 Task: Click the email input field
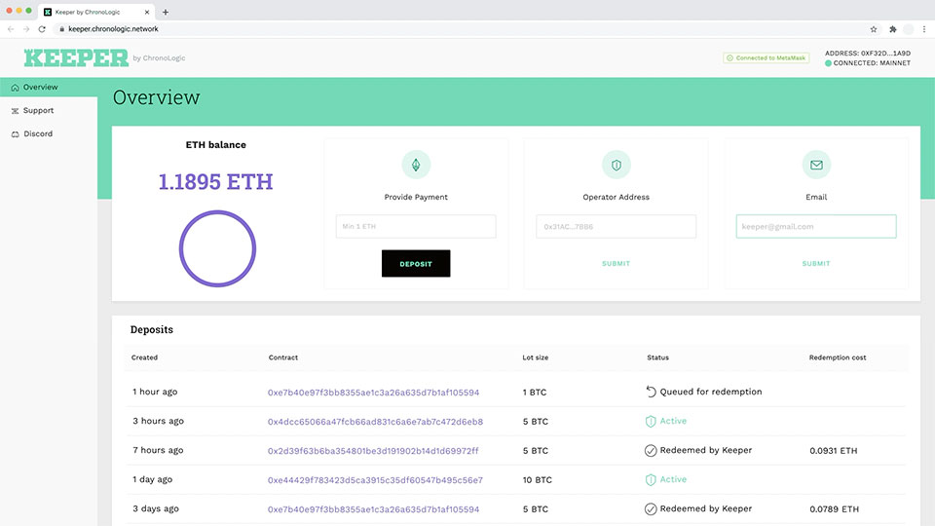tap(816, 227)
